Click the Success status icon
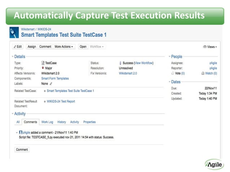The width and height of the screenshot is (230, 172). [x=120, y=63]
